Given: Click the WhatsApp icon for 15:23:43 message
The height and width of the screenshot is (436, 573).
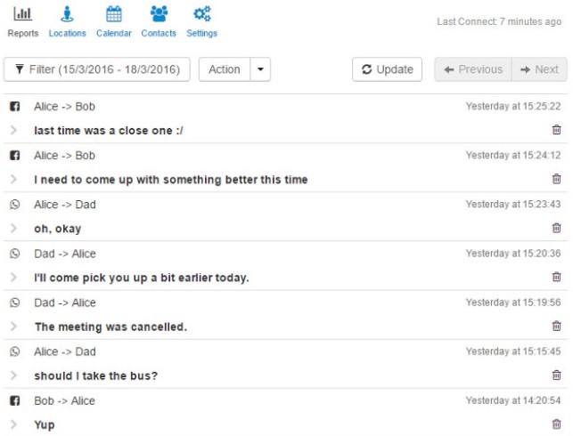Looking at the screenshot, I should click(x=14, y=205).
